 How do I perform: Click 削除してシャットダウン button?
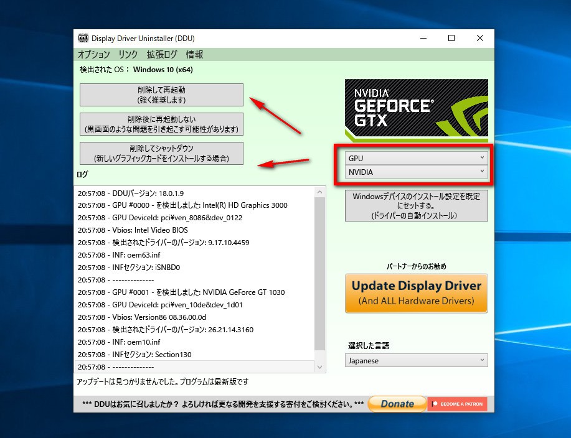pyautogui.click(x=161, y=153)
